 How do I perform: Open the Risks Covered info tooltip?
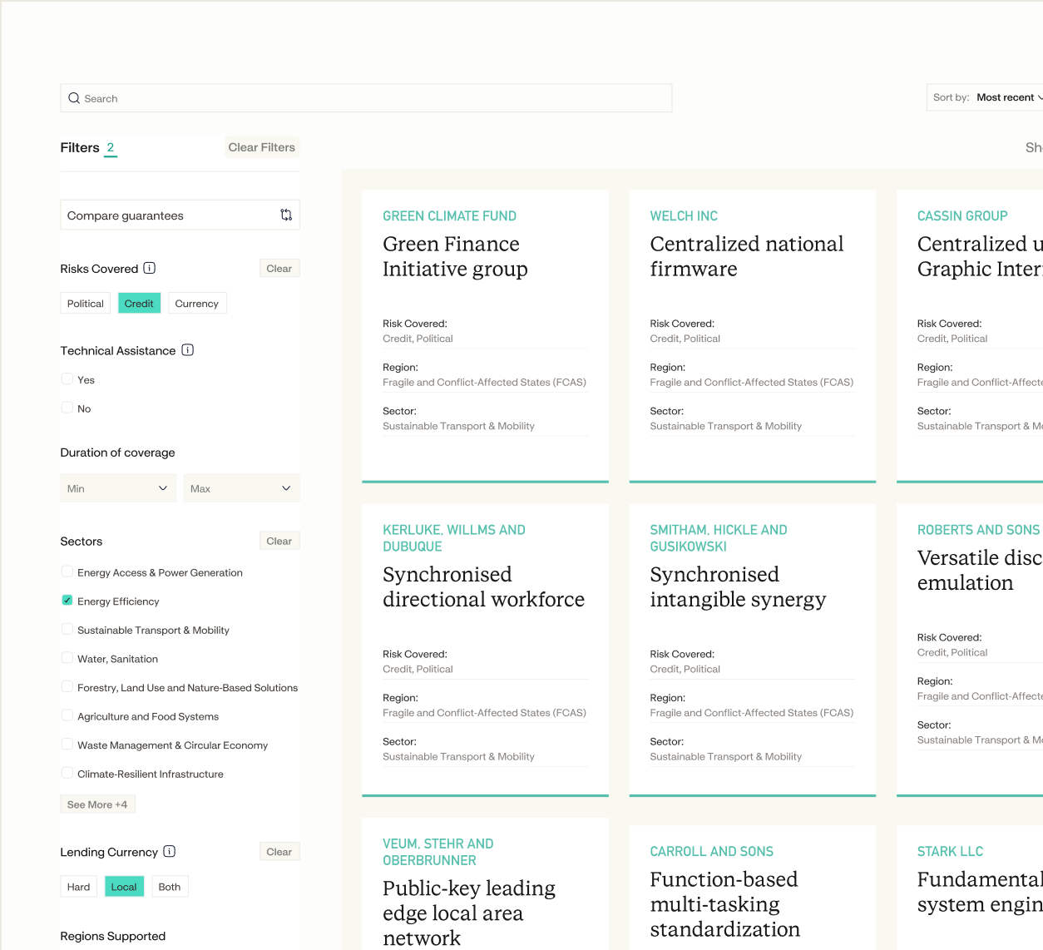(x=149, y=268)
